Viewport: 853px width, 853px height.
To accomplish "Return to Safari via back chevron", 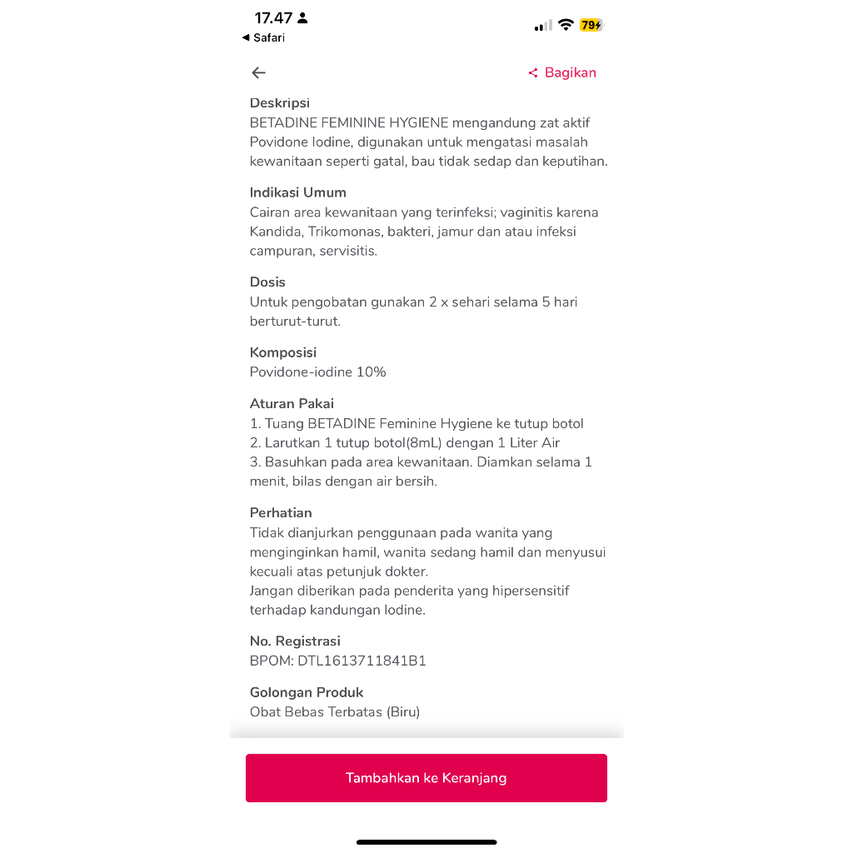I will pyautogui.click(x=246, y=37).
